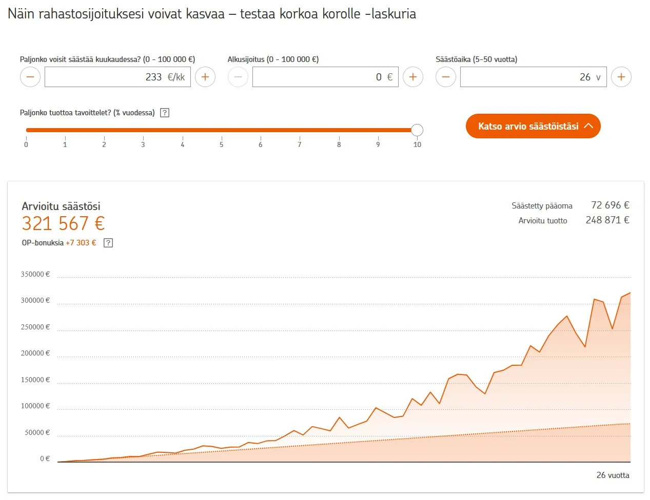
Task: Click the 248 871 € estimated return value
Action: 607,220
